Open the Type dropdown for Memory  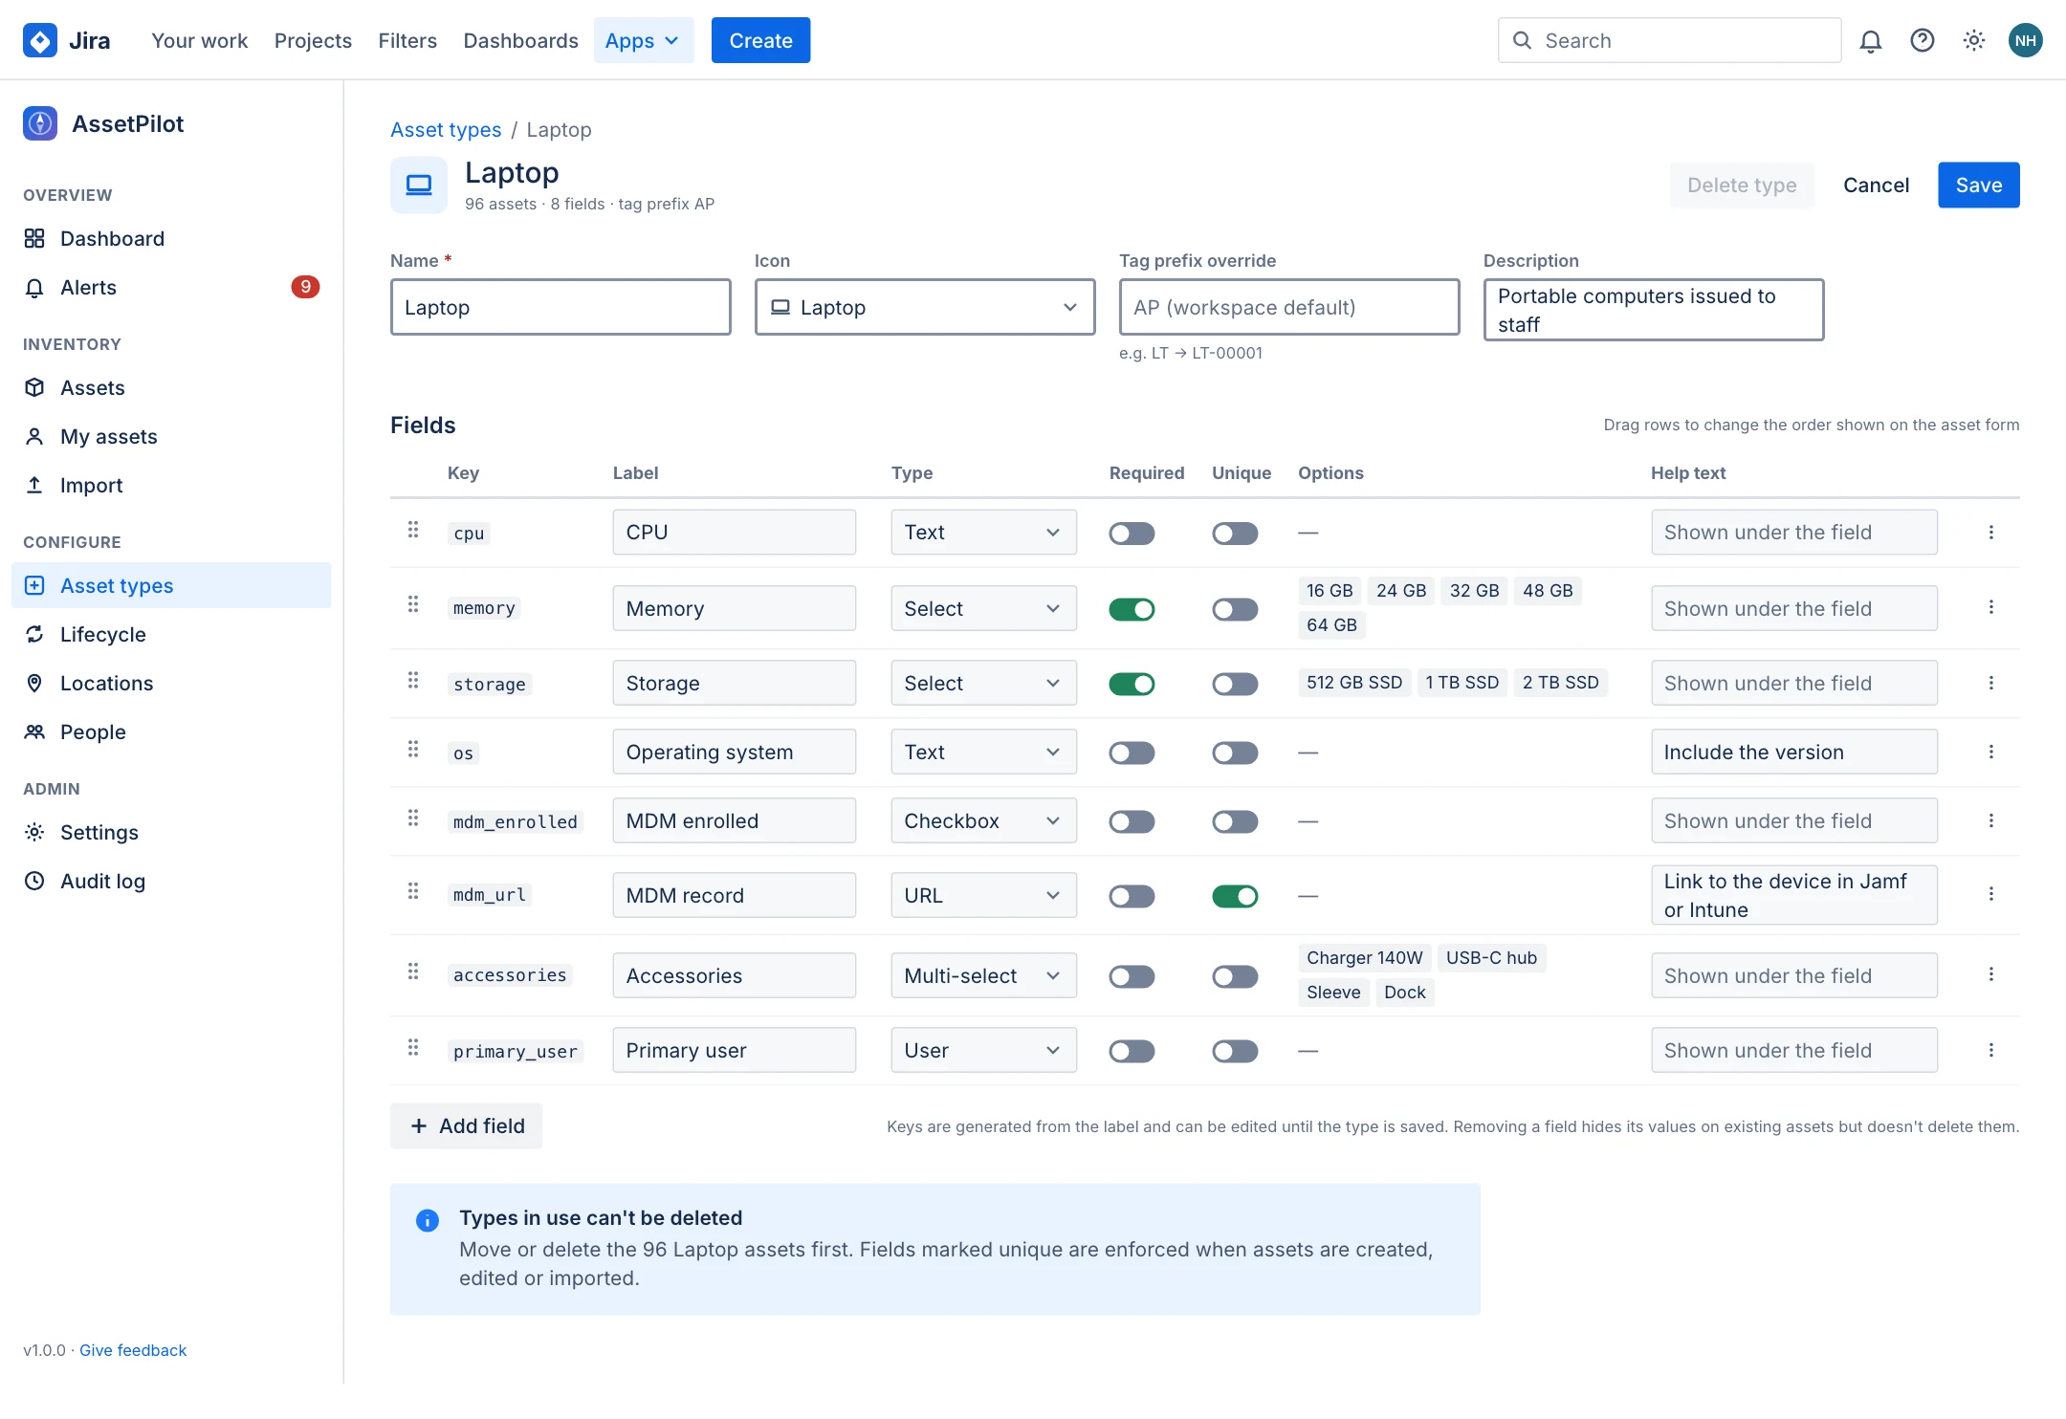(x=983, y=609)
